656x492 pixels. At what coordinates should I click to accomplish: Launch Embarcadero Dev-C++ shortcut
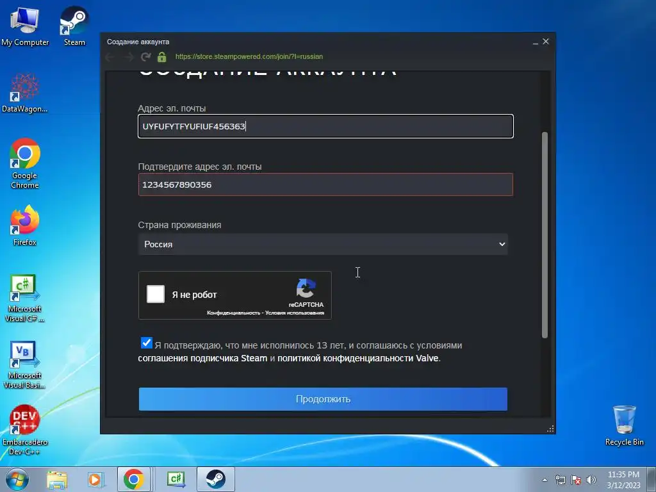pos(25,430)
